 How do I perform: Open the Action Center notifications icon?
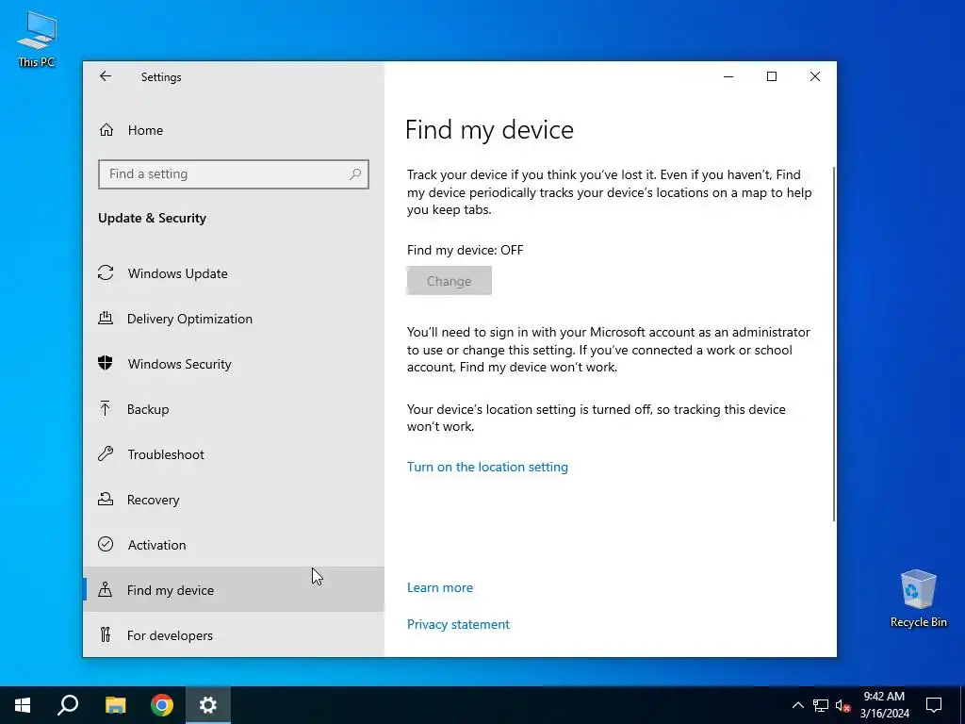934,705
